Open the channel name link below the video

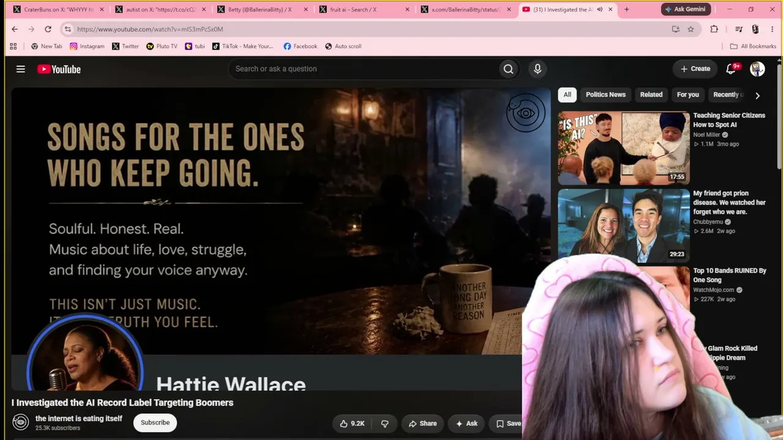(x=79, y=419)
